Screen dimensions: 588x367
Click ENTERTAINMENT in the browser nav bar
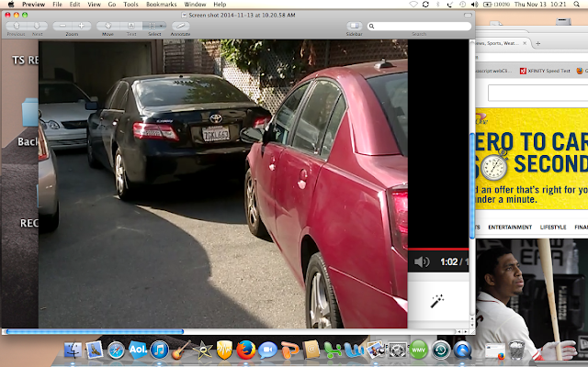coord(510,227)
